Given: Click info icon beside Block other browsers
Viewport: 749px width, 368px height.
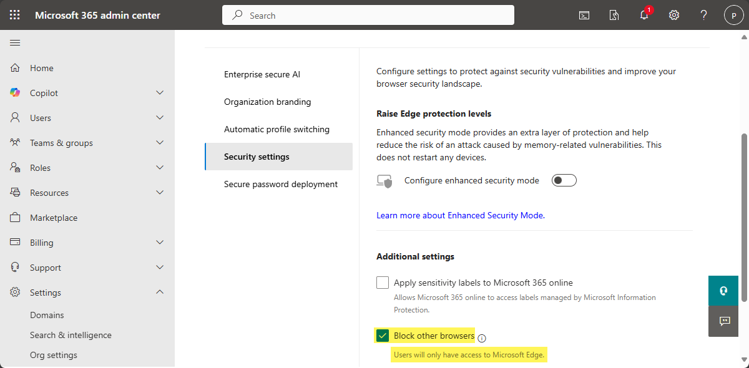Looking at the screenshot, I should [x=482, y=338].
